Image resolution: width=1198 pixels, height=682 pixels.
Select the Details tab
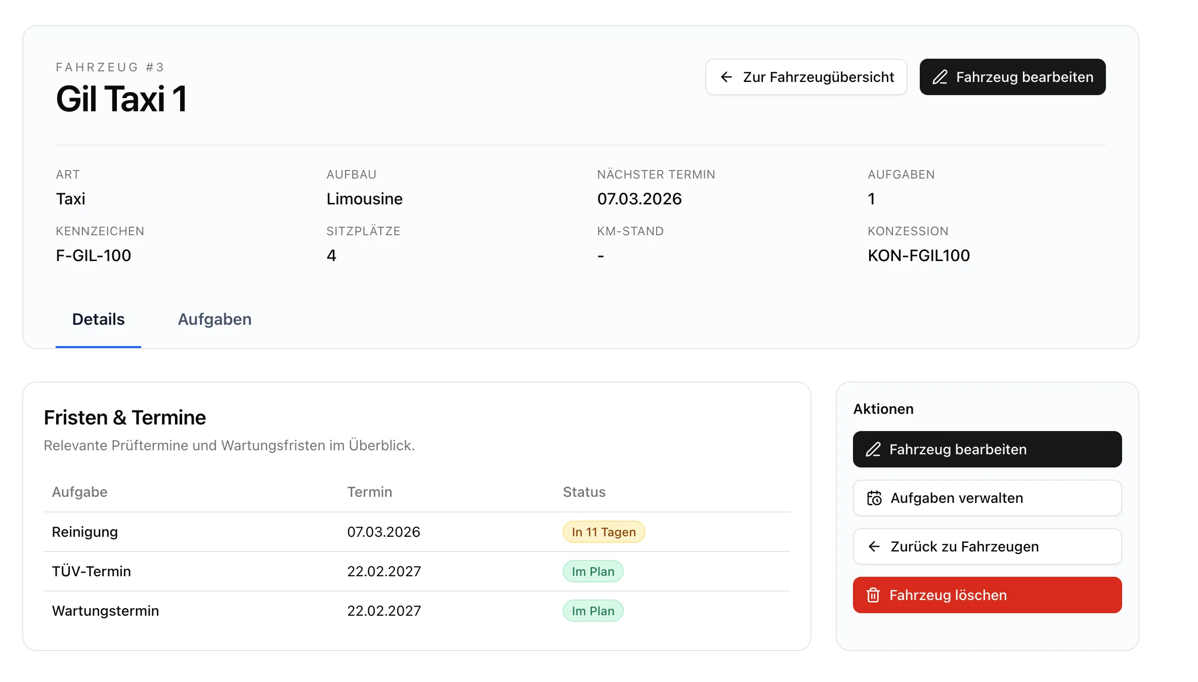click(x=98, y=319)
